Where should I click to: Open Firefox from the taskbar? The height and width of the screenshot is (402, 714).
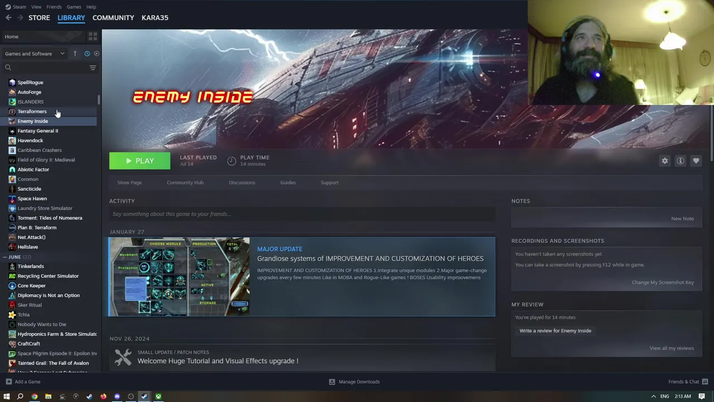pyautogui.click(x=103, y=396)
